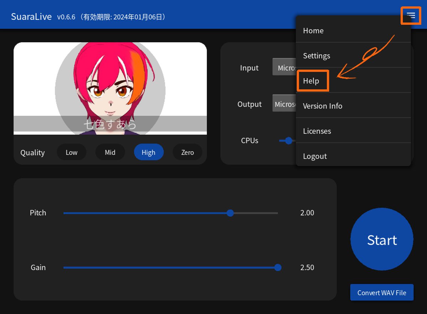
Task: Select Licenses menu item
Action: pos(353,131)
